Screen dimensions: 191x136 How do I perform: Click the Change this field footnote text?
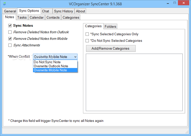(x=56, y=121)
